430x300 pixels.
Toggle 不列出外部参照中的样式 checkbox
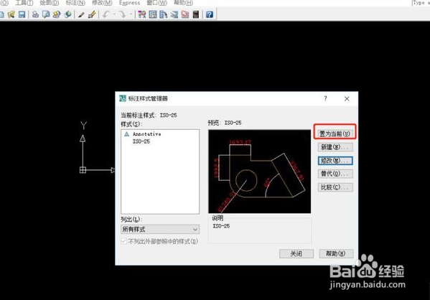[124, 241]
